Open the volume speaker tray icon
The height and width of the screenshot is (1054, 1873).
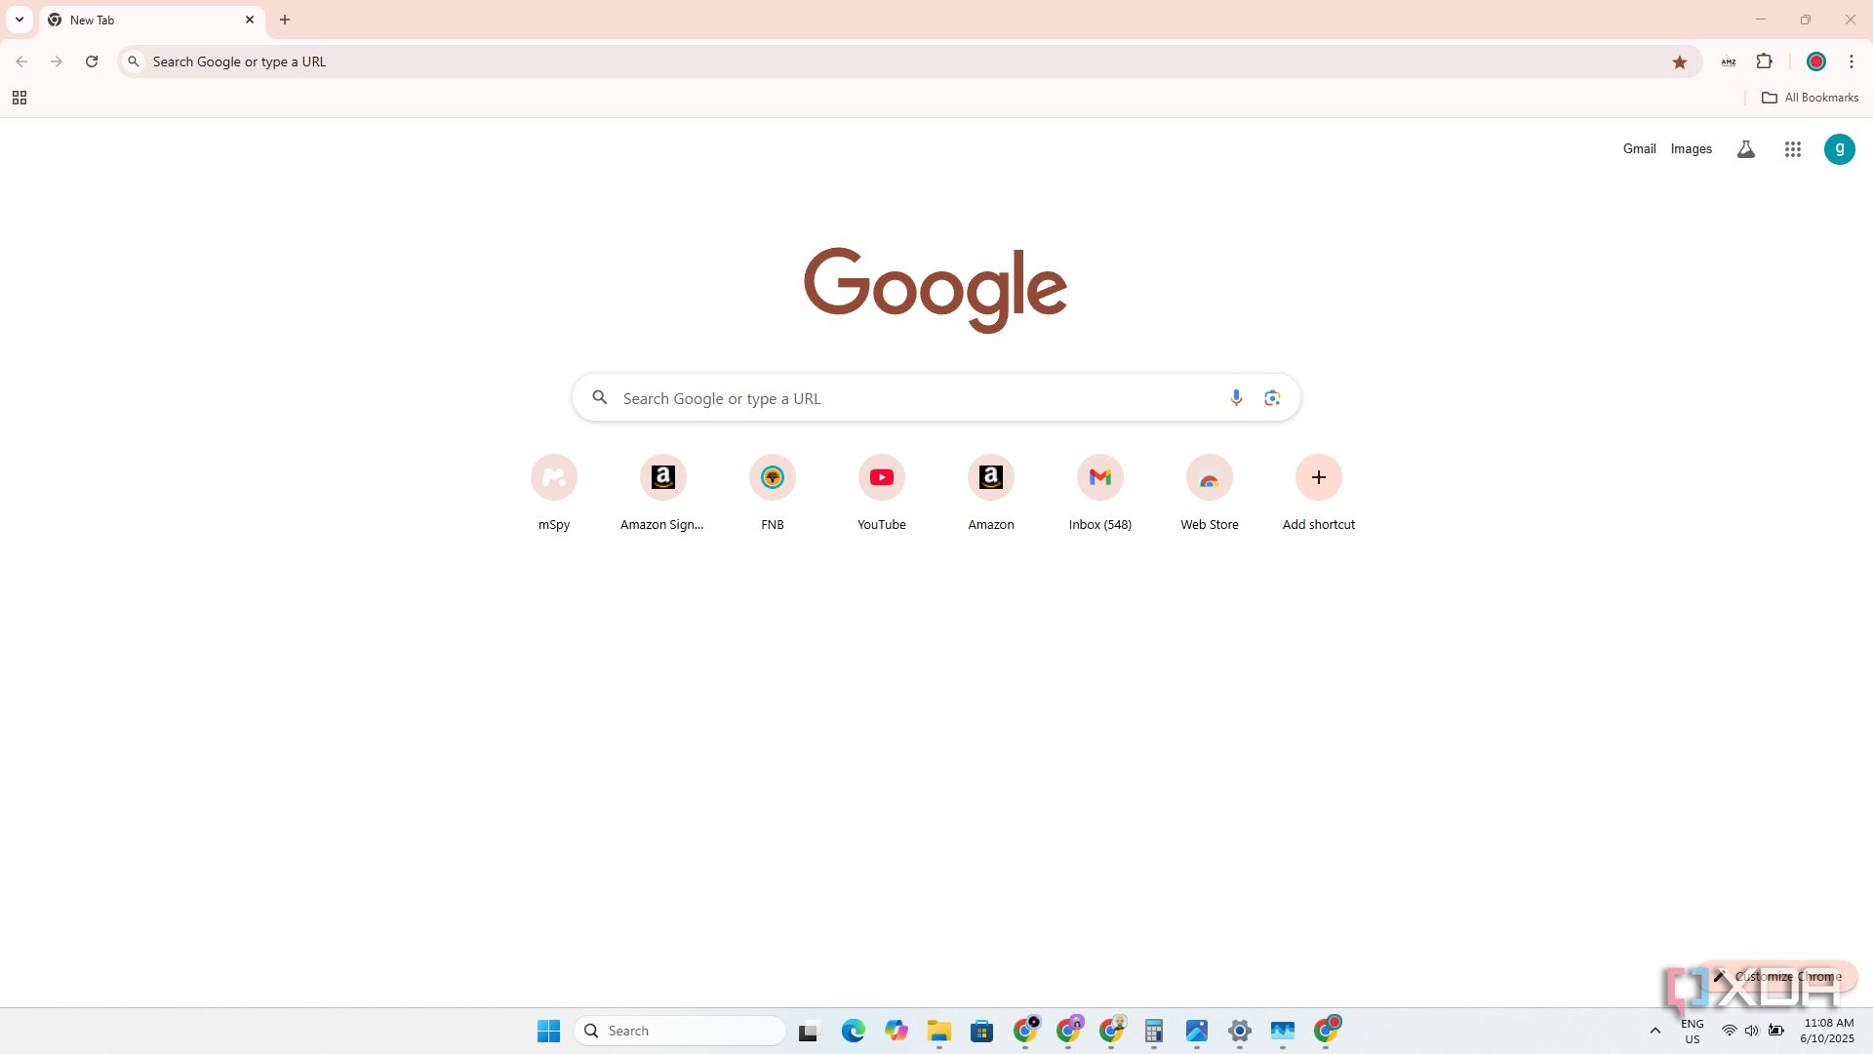click(x=1752, y=1031)
